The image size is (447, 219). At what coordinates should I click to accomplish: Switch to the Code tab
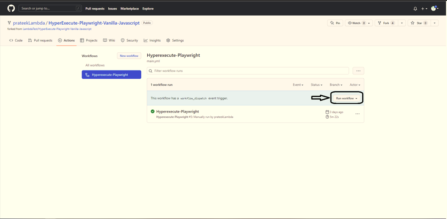16,40
